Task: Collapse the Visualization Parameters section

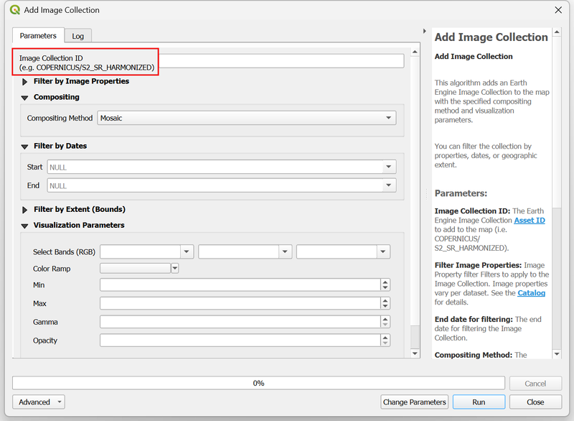Action: coord(25,226)
